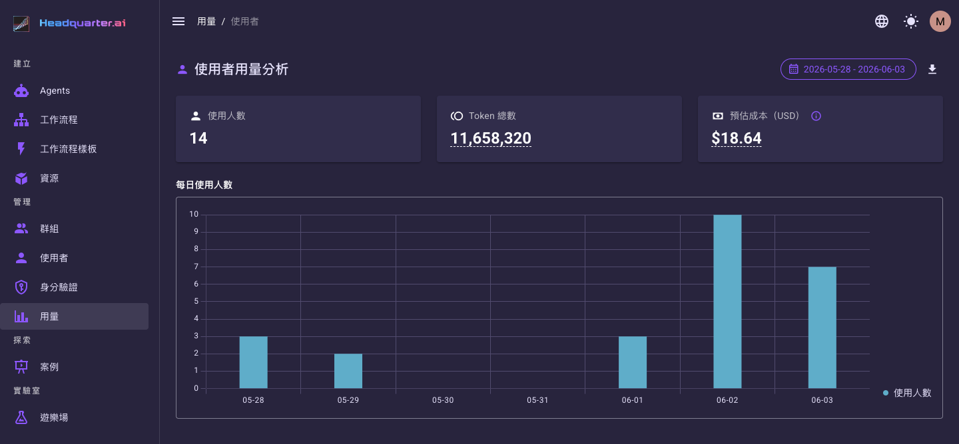Image resolution: width=959 pixels, height=444 pixels.
Task: Click the 用量 breadcrumb link
Action: pyautogui.click(x=206, y=21)
